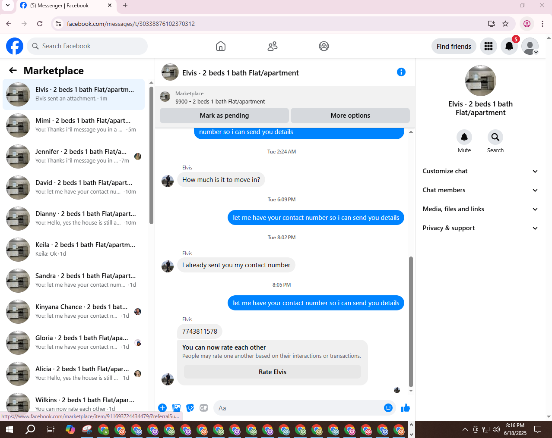This screenshot has width=552, height=438.
Task: Open Chrome profile icon in toolbar
Action: 527,24
